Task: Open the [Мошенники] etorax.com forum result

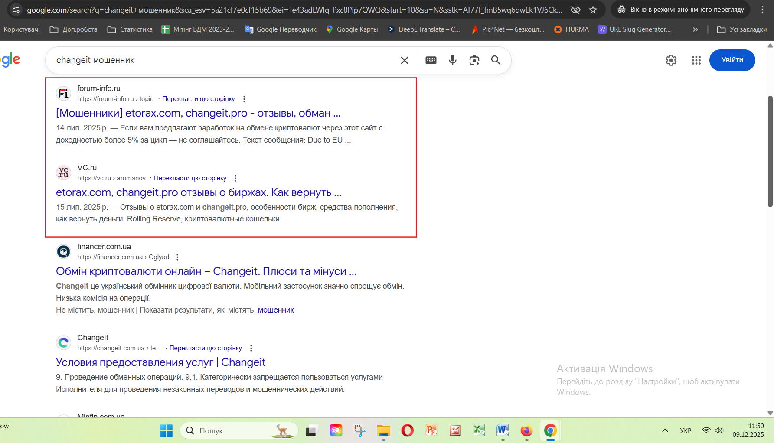Action: [x=198, y=113]
